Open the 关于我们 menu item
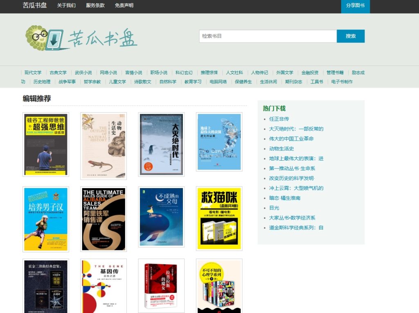This screenshot has height=313, width=419. tap(66, 5)
